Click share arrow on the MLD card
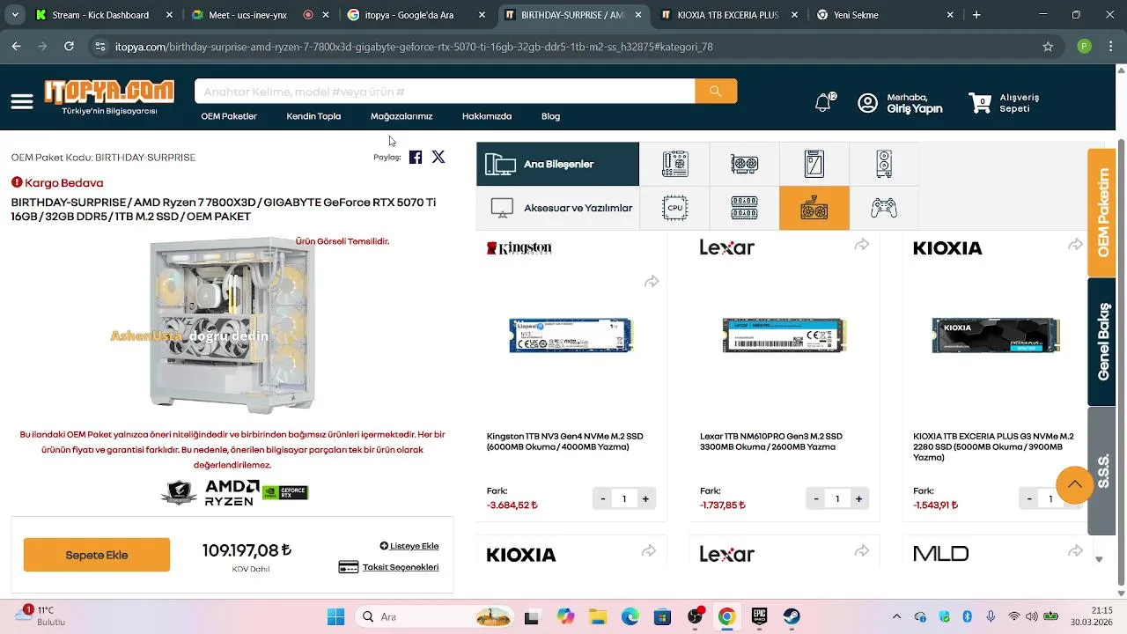This screenshot has width=1127, height=634. [1075, 551]
